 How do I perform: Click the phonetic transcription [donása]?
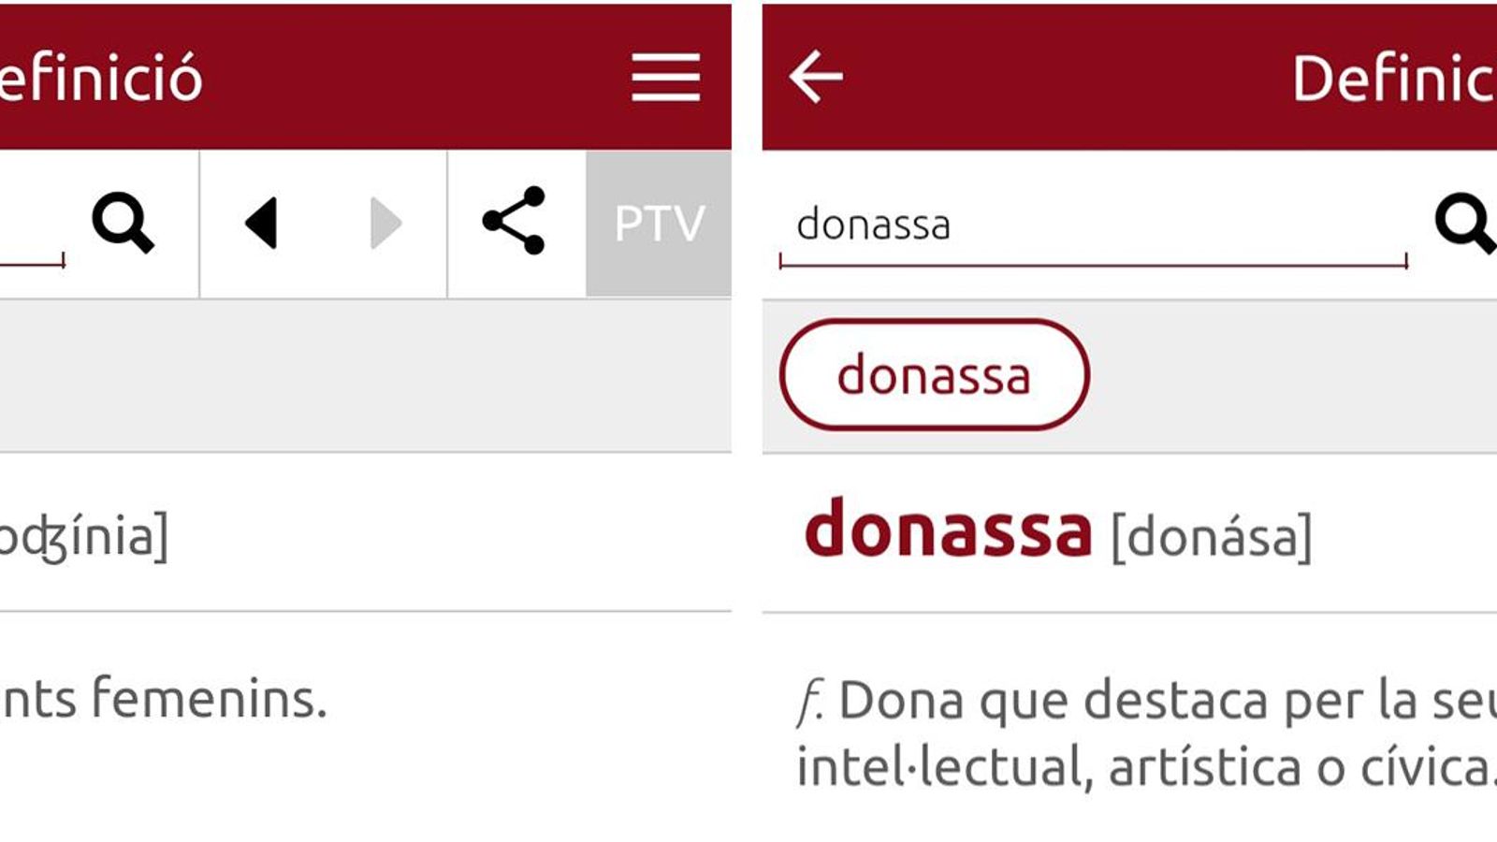coord(1211,537)
